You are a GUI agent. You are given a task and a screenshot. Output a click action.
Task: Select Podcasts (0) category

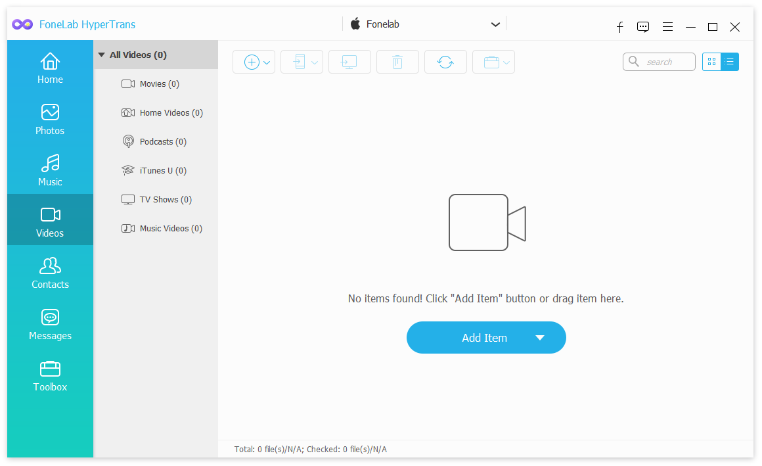156,141
